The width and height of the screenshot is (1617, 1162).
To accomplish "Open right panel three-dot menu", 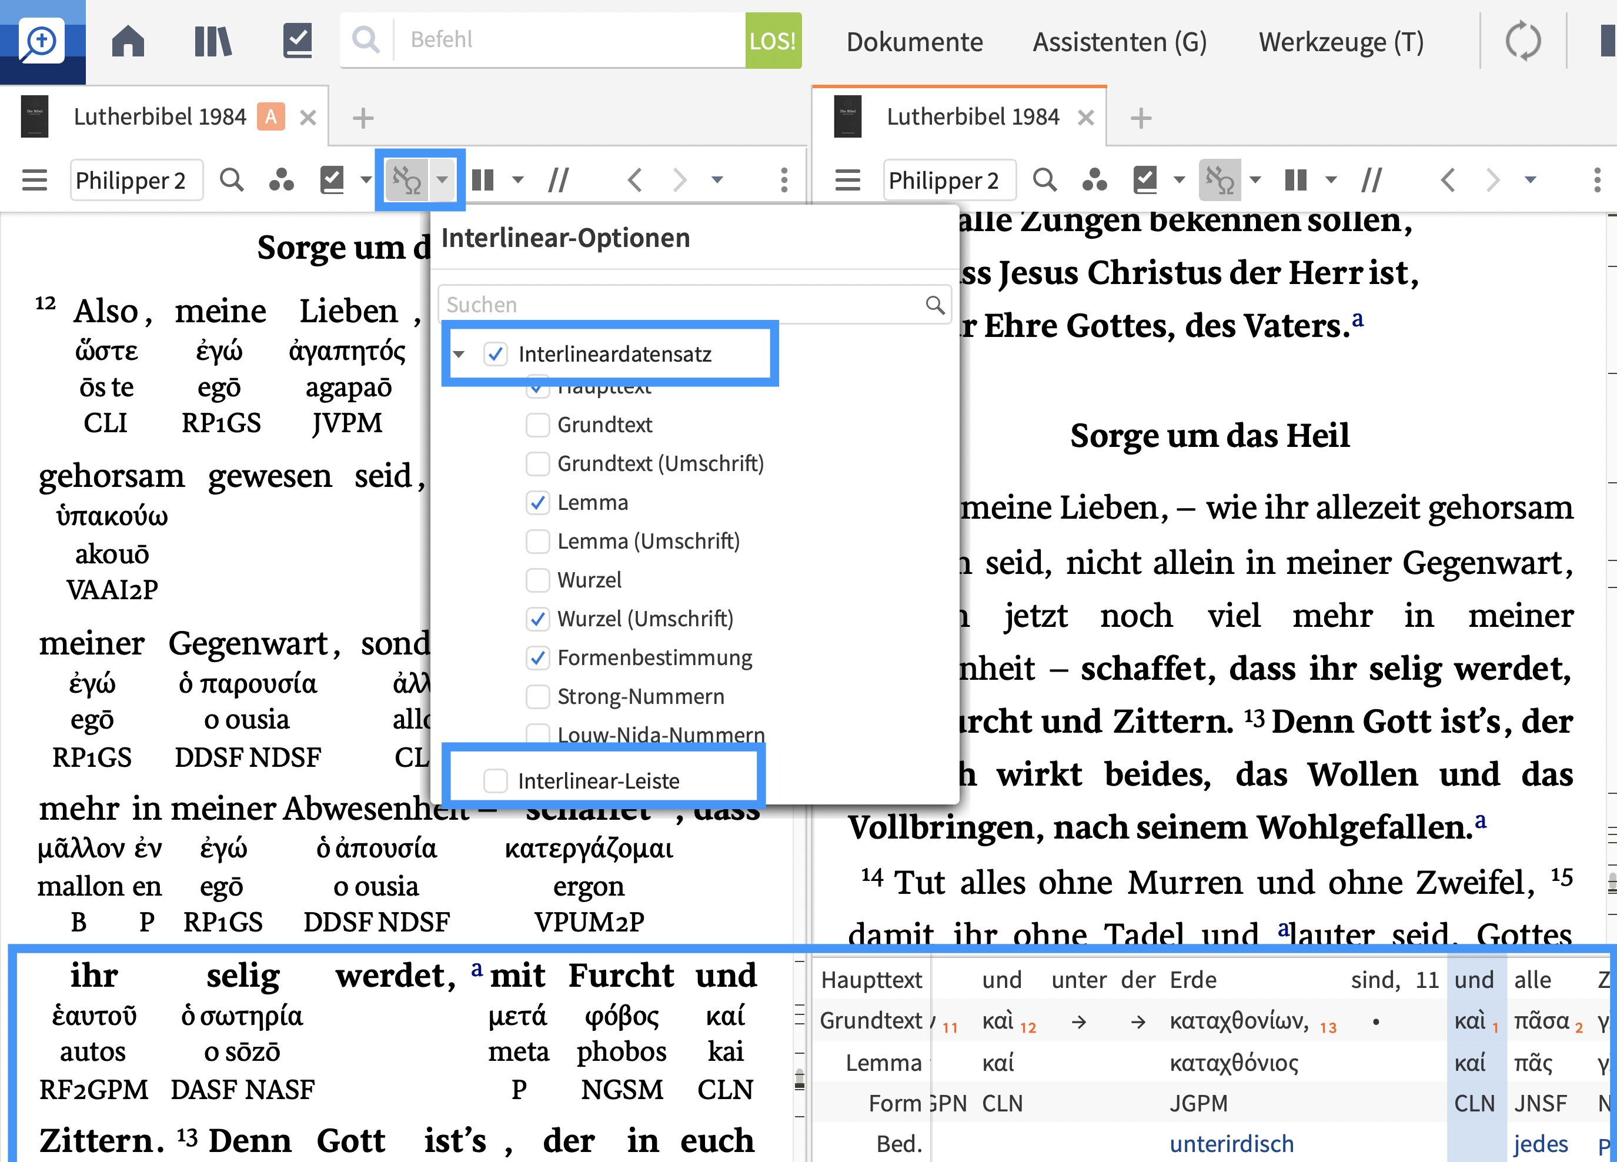I will coord(1597,179).
